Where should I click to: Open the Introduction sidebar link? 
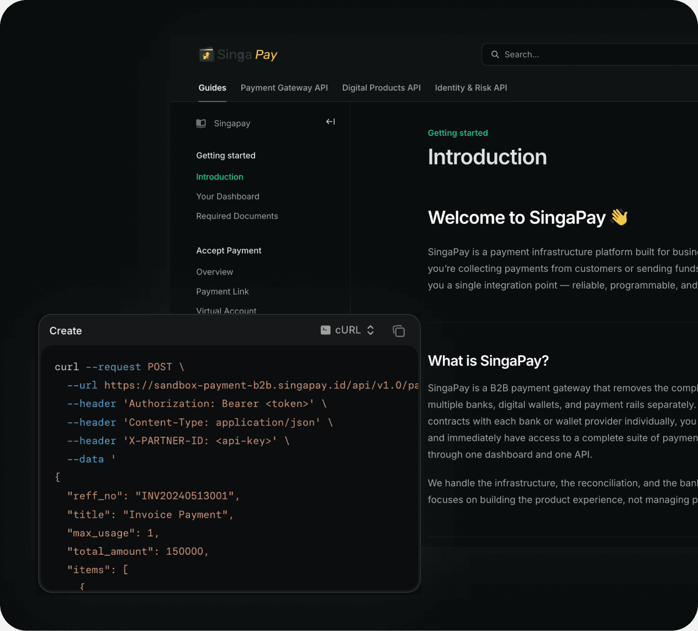[x=220, y=177]
